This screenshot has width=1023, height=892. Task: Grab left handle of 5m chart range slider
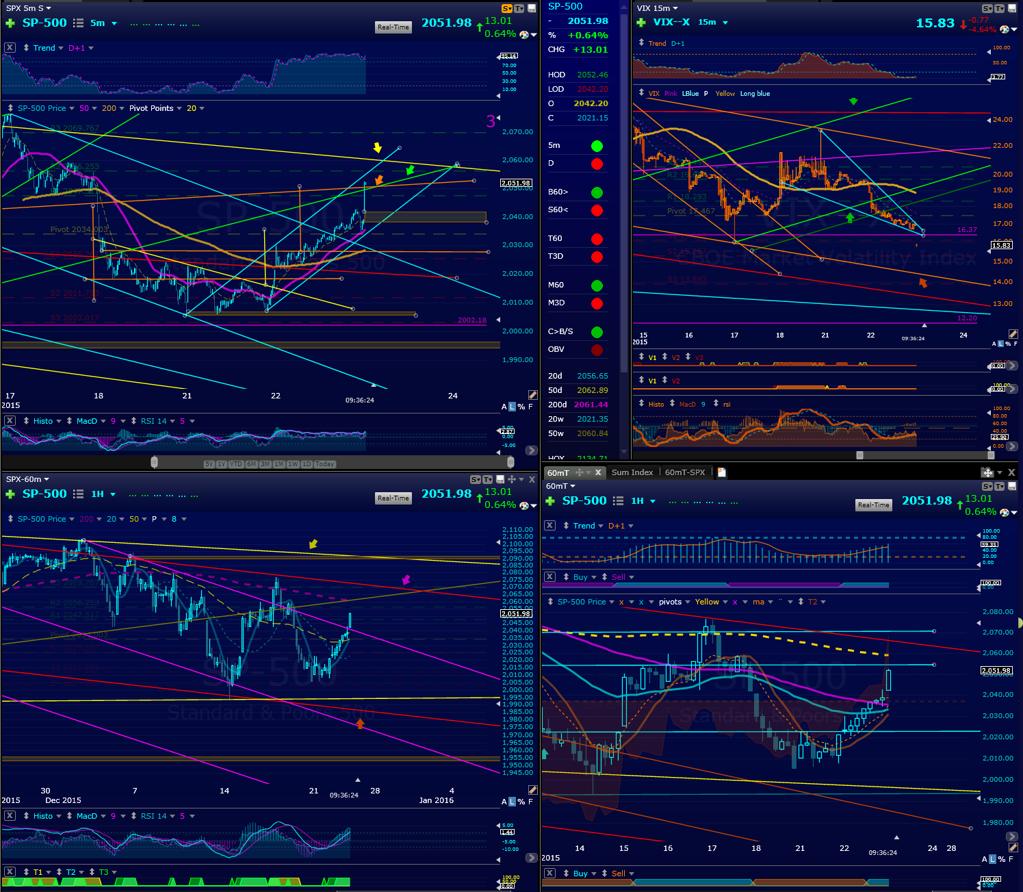[x=154, y=462]
